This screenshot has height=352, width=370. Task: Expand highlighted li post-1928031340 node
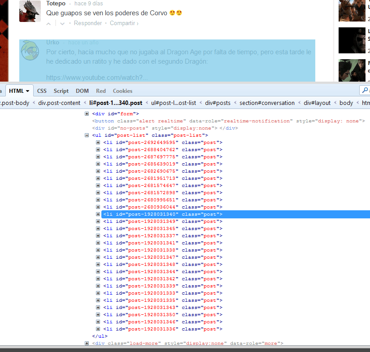point(98,214)
